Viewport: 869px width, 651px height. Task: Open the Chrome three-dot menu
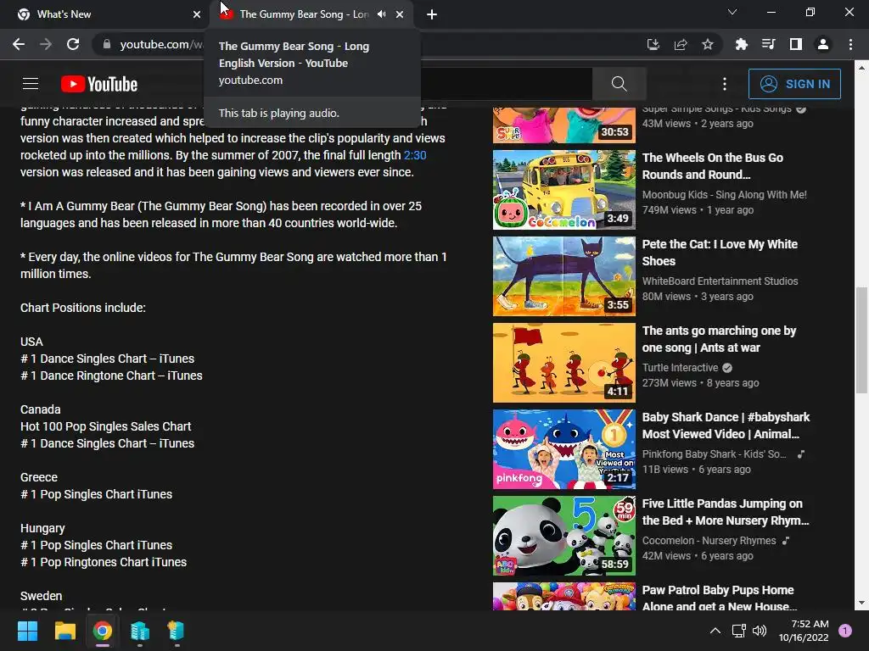[850, 44]
